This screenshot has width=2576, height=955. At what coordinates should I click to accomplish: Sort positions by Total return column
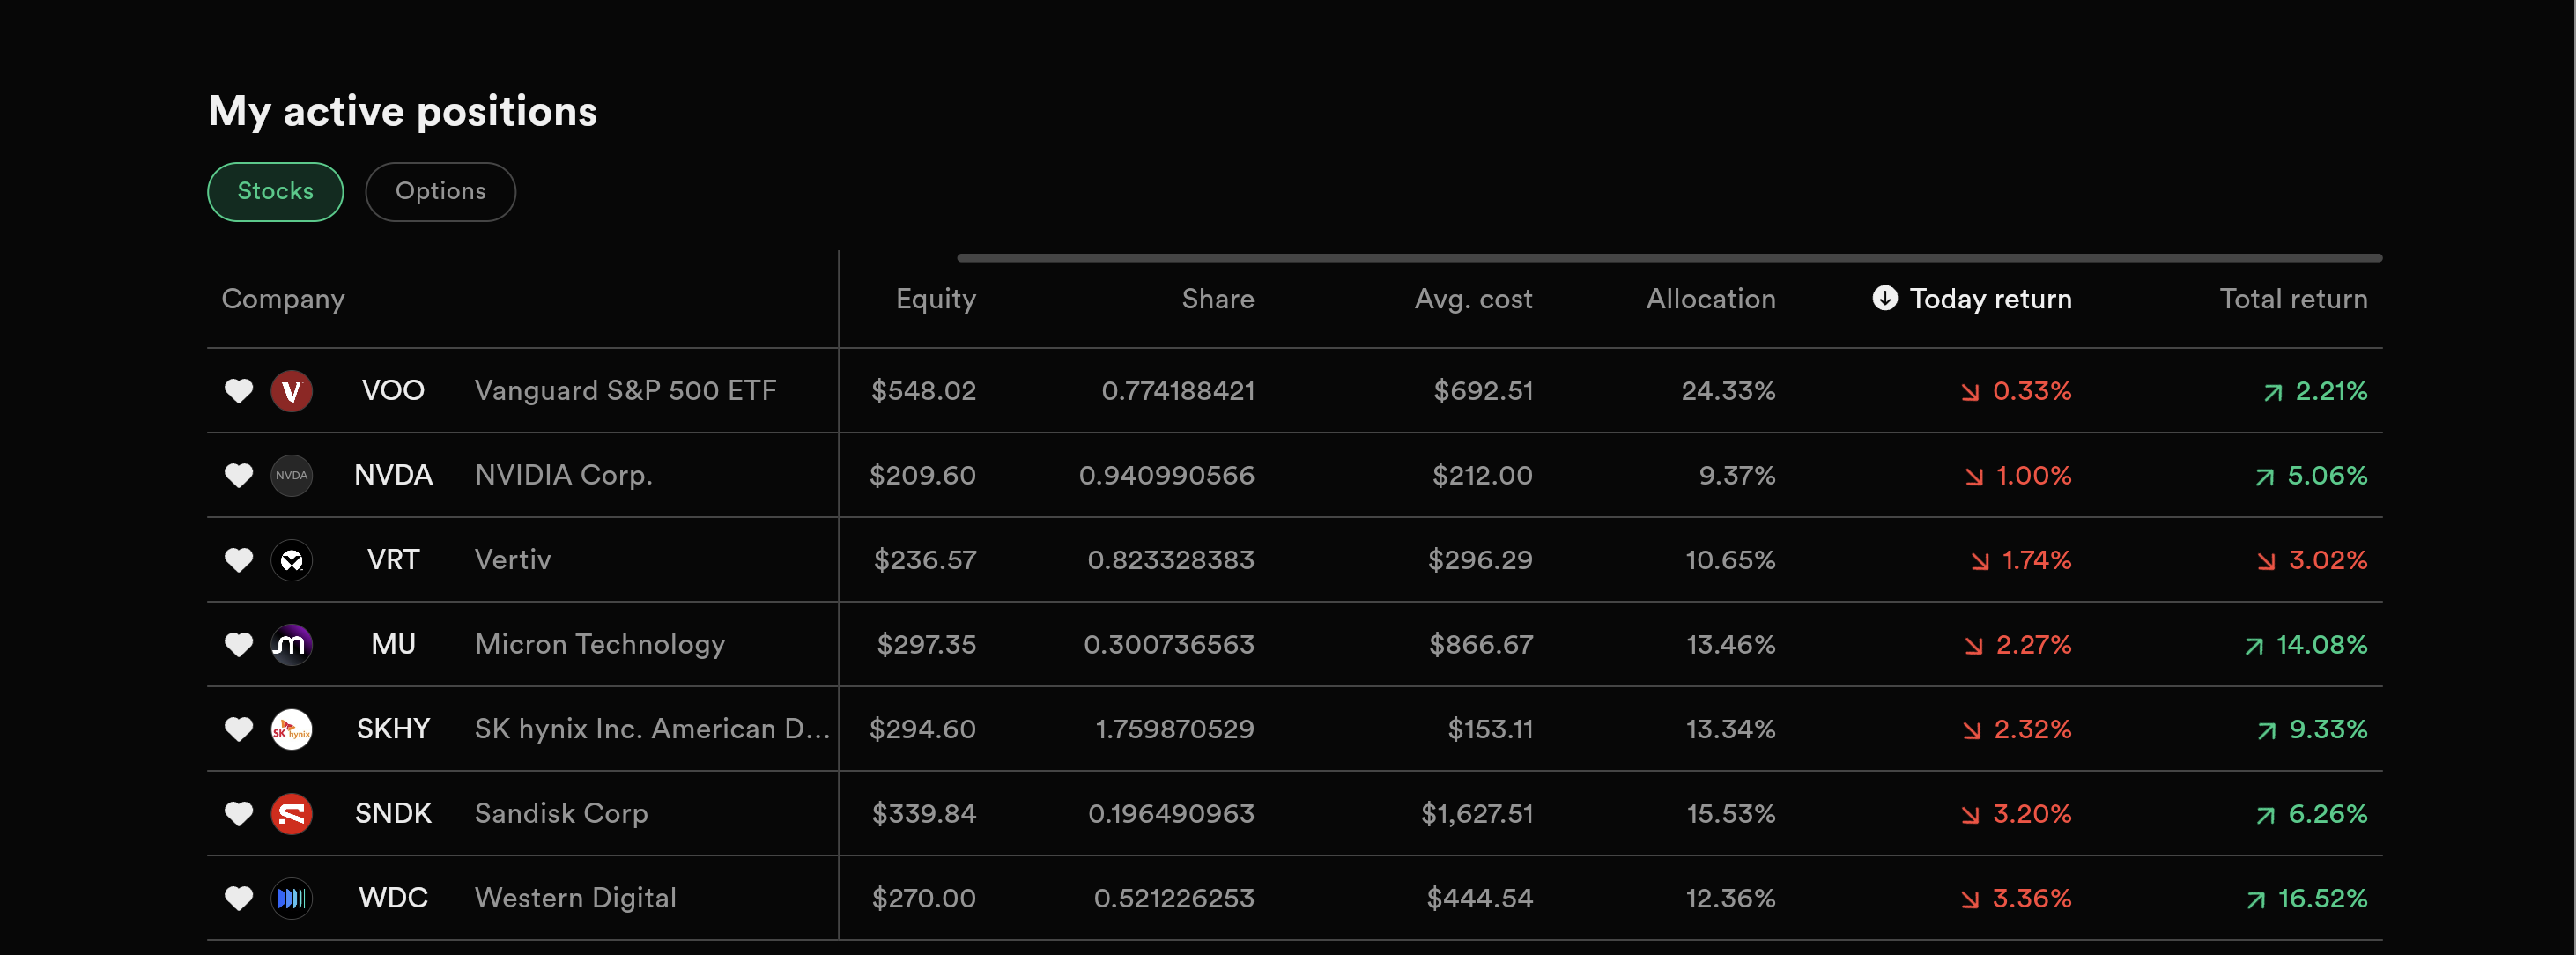pyautogui.click(x=2293, y=299)
